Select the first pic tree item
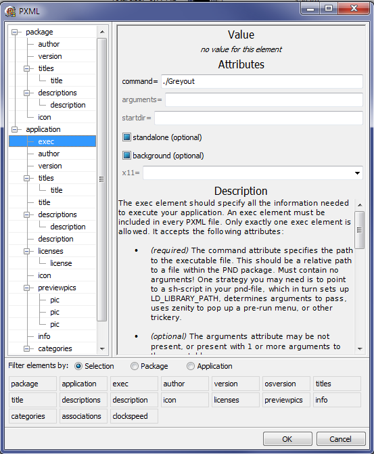This screenshot has height=454, width=374. [54, 300]
